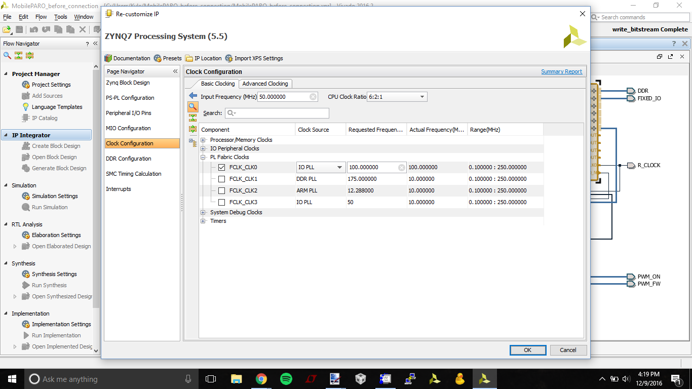Click the Search commands box

click(x=641, y=17)
